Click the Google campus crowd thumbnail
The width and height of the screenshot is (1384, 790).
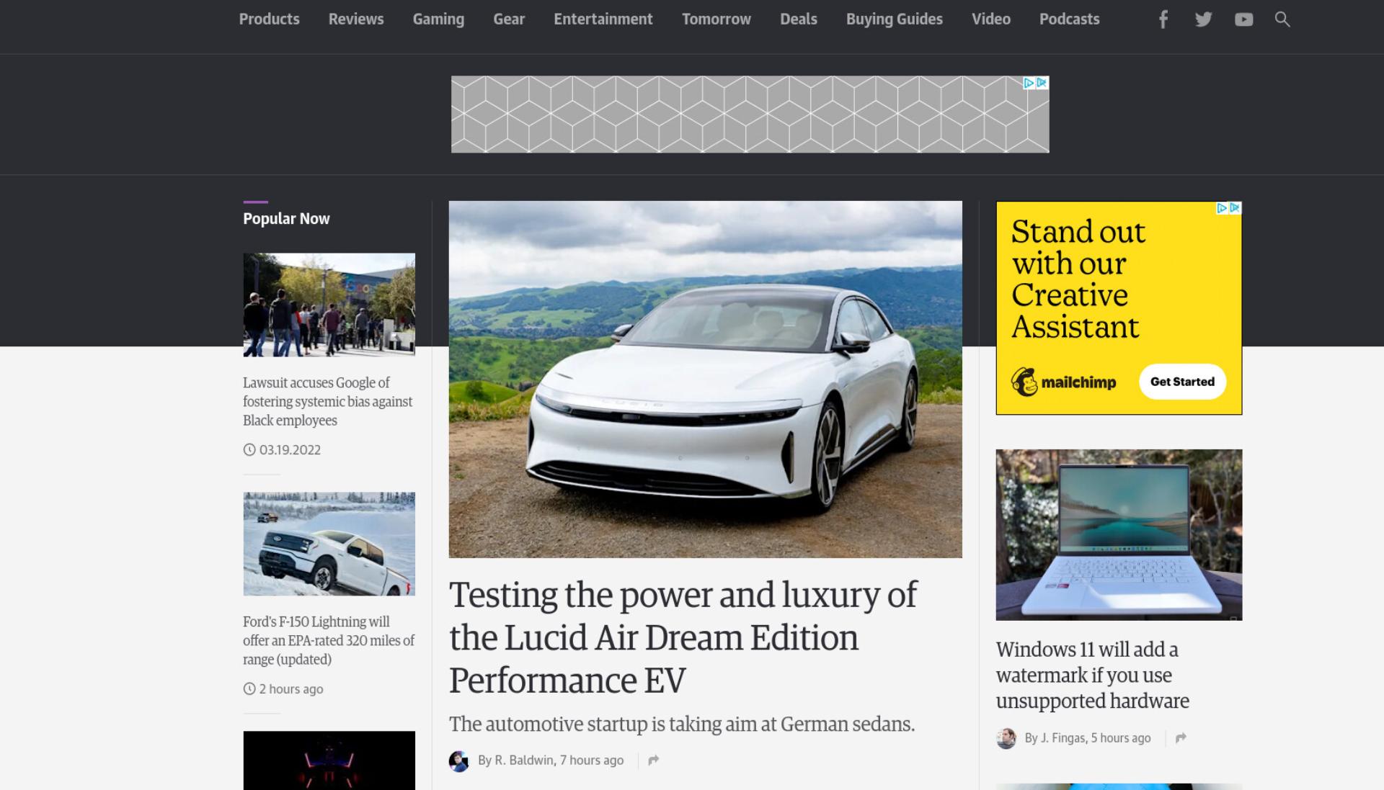click(x=329, y=305)
